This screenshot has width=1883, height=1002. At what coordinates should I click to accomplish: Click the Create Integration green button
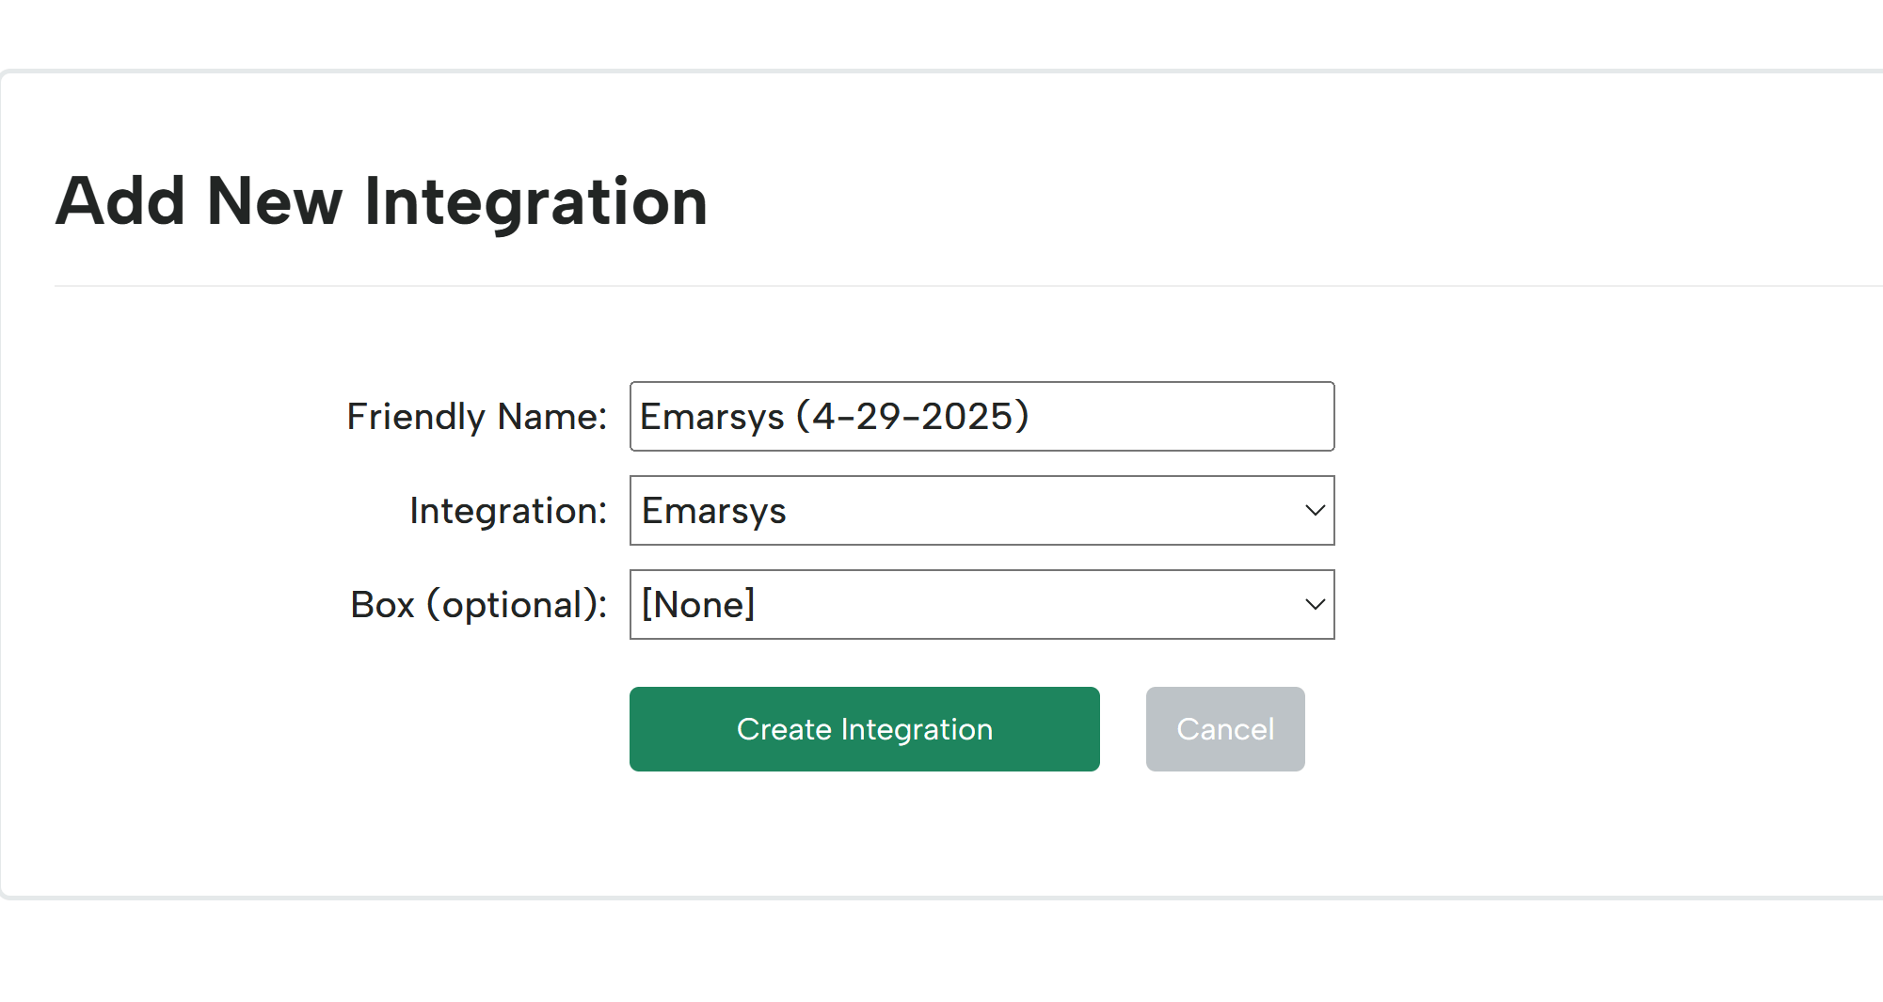(x=864, y=729)
